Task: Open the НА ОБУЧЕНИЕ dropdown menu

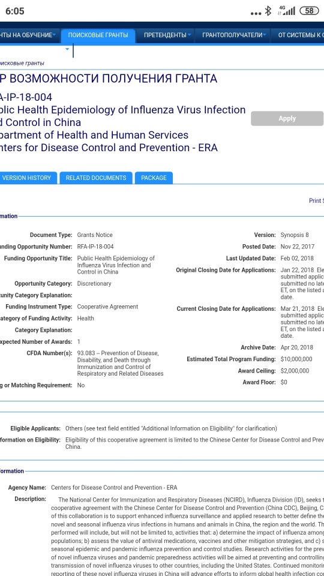Action: point(29,35)
